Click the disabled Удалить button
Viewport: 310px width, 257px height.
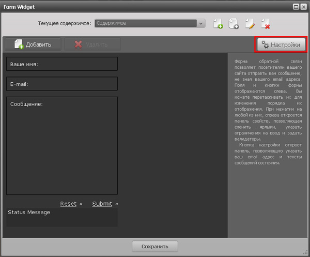92,44
